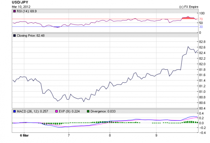This screenshot has width=210, height=143.
Task: Click the purple RSI legend swatch
Action: (14, 11)
